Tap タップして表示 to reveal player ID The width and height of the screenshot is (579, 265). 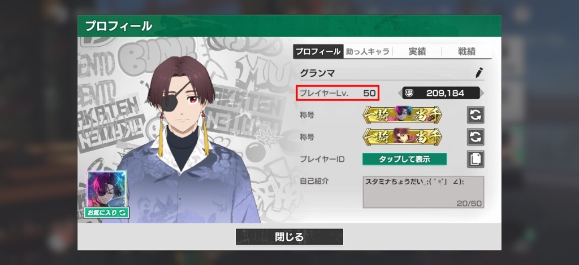pyautogui.click(x=404, y=159)
